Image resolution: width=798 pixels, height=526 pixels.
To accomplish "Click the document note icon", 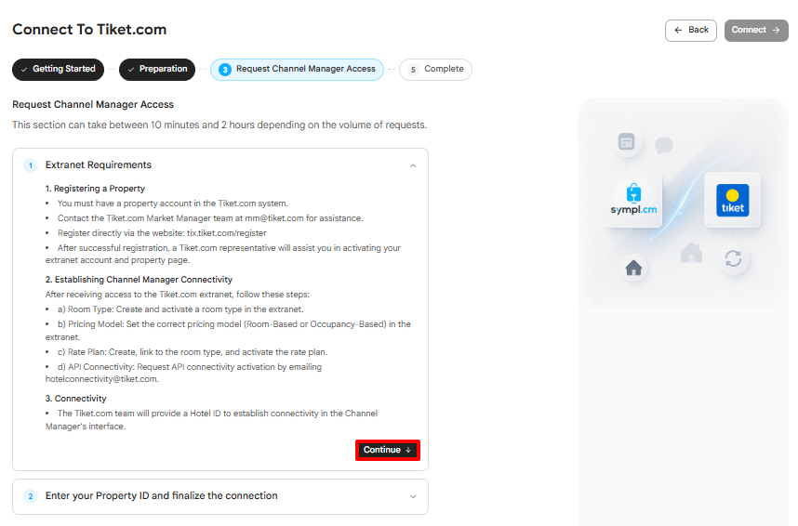I will [x=627, y=141].
